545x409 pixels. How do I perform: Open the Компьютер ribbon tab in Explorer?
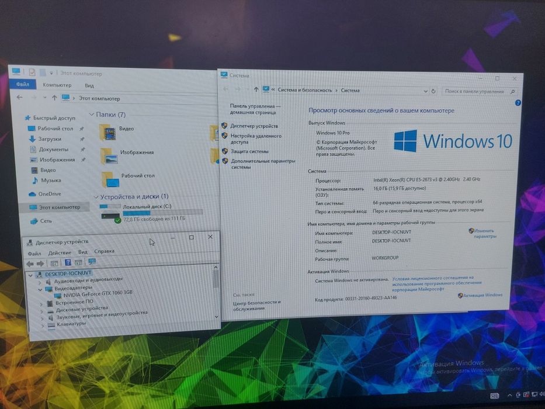click(57, 85)
